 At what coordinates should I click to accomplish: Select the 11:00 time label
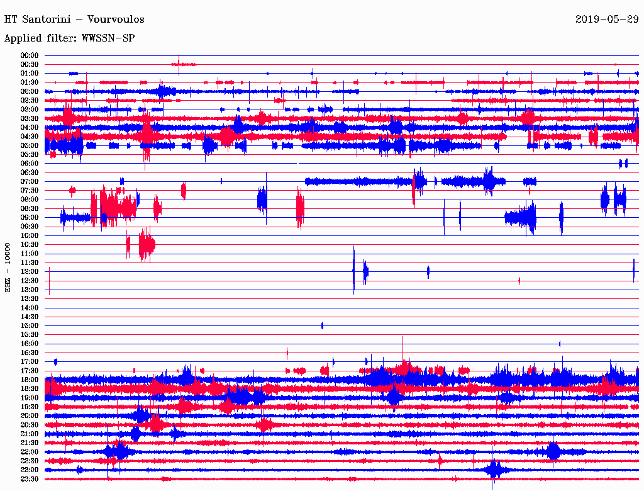tap(30, 254)
